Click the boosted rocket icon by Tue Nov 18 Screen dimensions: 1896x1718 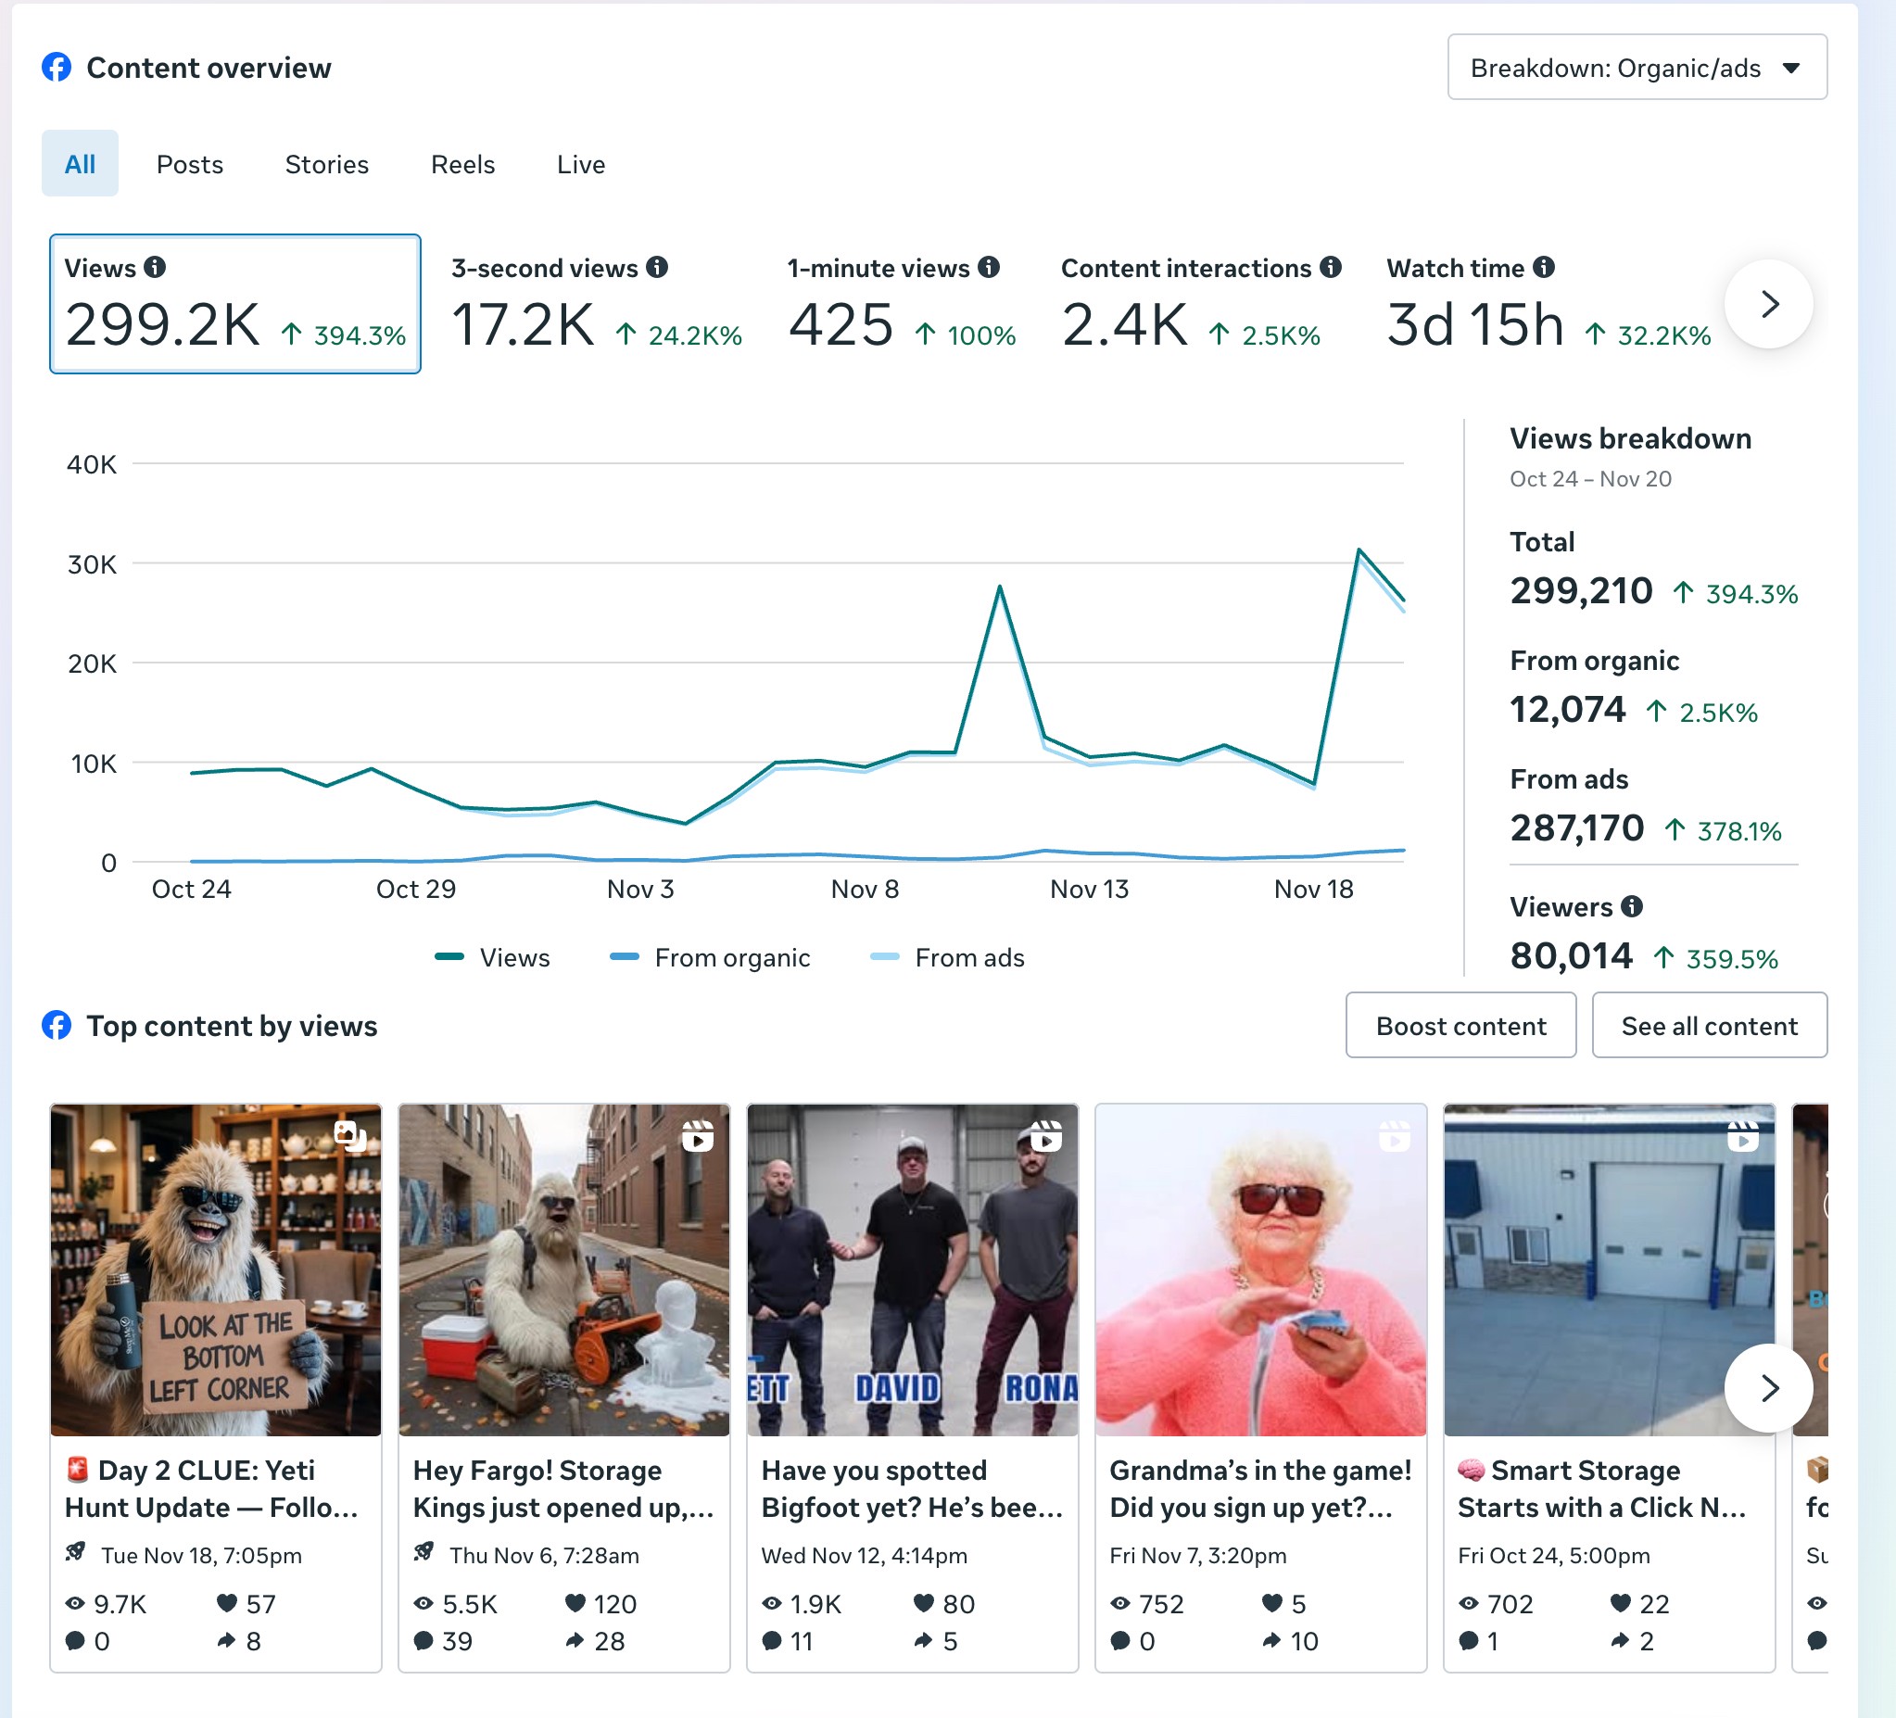[76, 1552]
